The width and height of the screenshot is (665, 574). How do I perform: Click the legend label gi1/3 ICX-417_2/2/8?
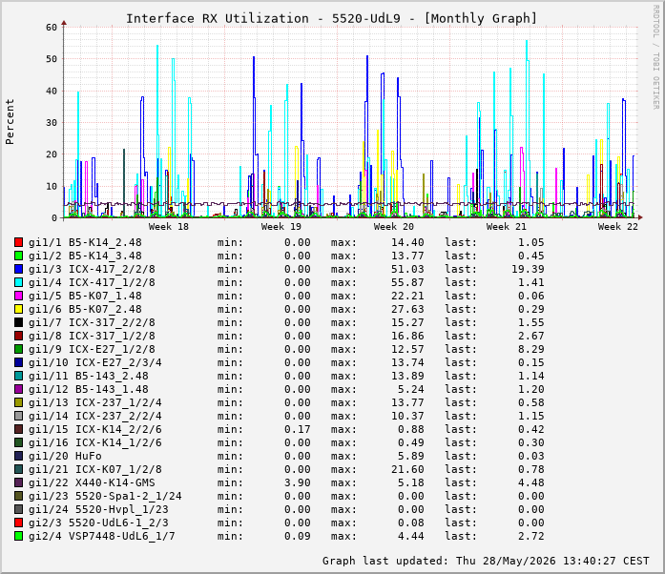pos(92,269)
